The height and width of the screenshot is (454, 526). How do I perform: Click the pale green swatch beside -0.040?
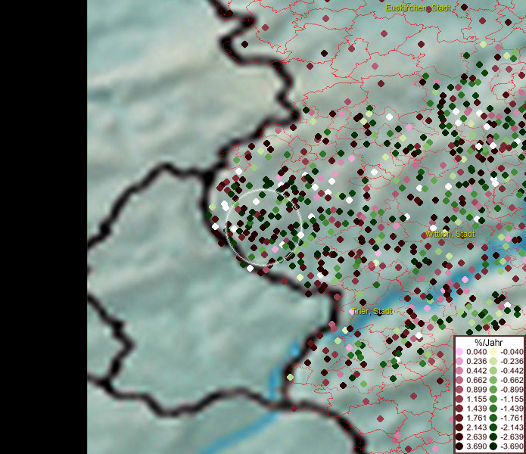click(493, 352)
